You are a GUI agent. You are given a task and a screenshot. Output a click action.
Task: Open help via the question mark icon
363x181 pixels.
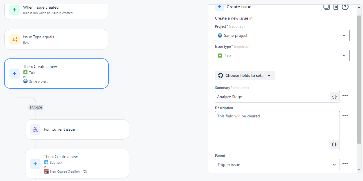[x=345, y=7]
